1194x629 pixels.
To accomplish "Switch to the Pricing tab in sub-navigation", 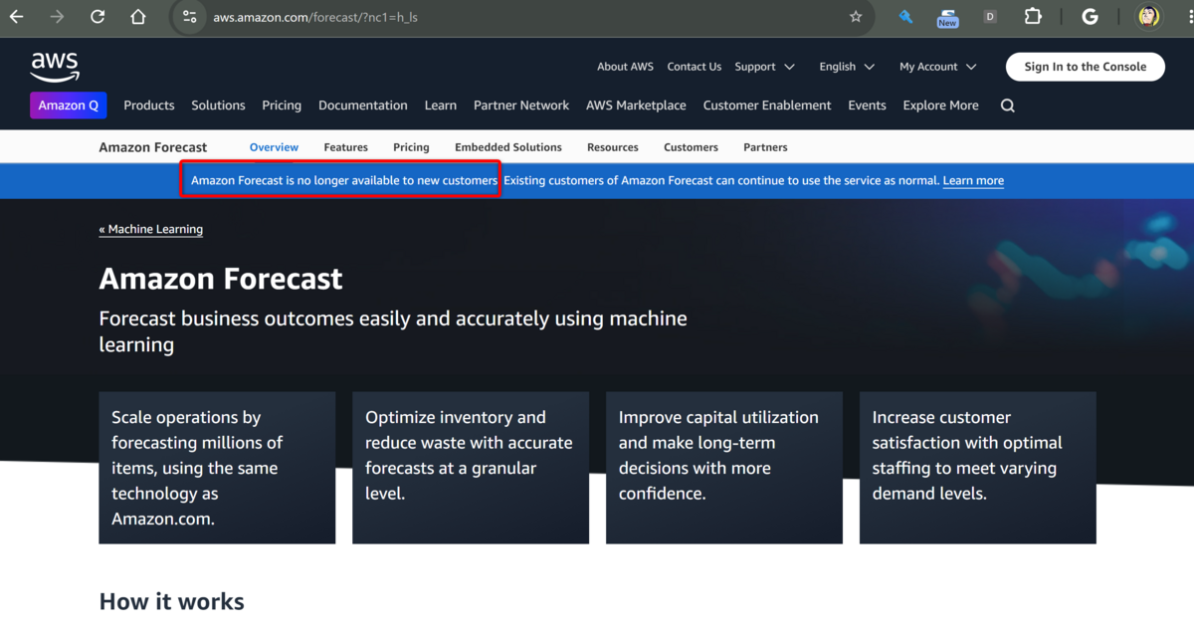I will pos(411,147).
